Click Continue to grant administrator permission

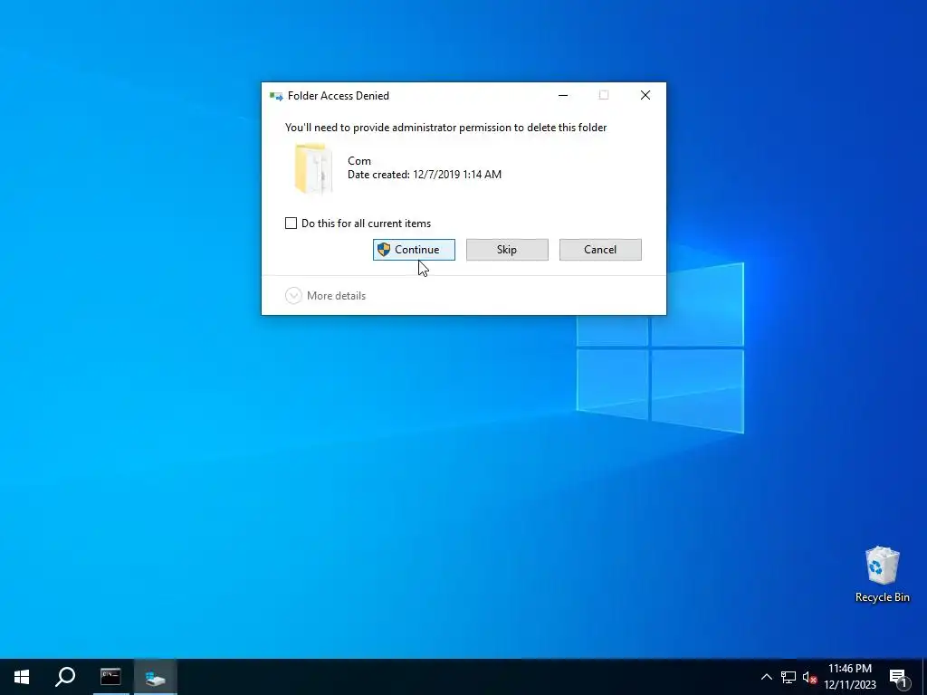tap(414, 250)
